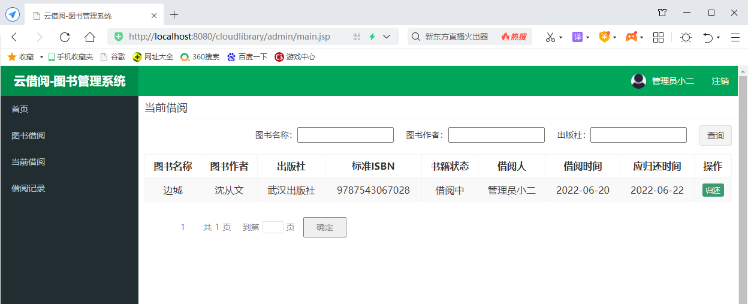Focus the 出版社 input field

638,135
